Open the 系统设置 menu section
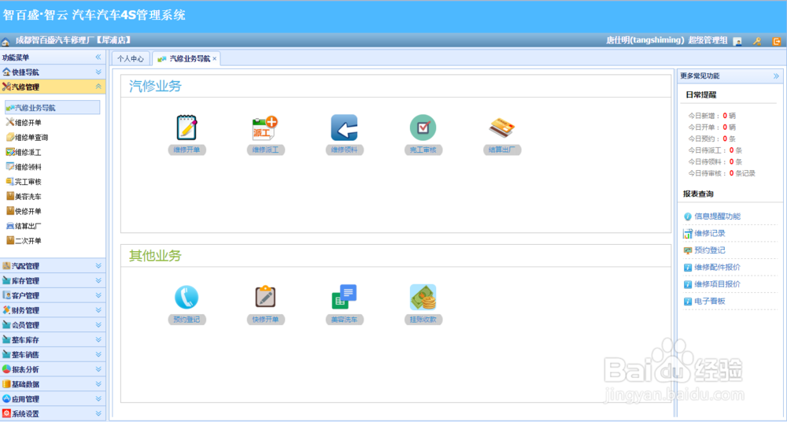 point(53,413)
